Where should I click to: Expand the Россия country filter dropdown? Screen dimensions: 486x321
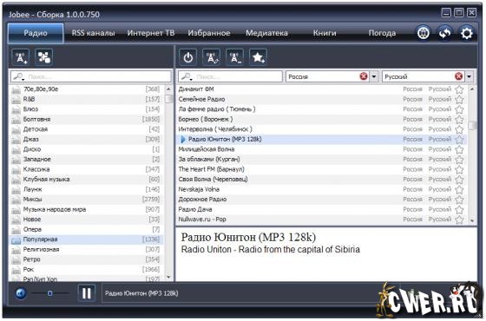point(374,76)
